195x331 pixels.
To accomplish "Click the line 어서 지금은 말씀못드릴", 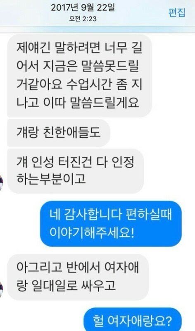I will coord(78,66).
